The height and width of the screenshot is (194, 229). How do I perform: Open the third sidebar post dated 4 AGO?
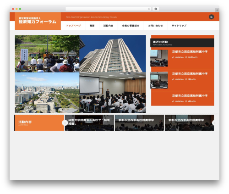(x=190, y=96)
